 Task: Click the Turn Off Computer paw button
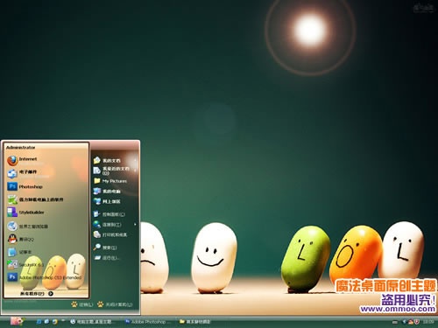point(115,304)
